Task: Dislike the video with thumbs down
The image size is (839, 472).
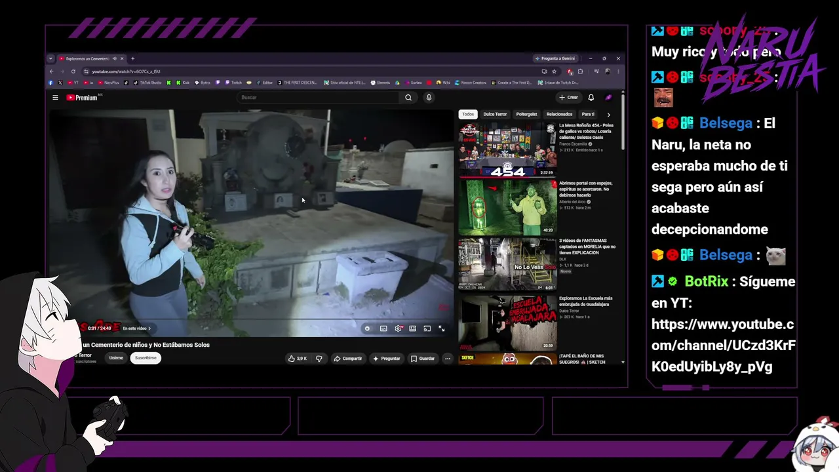Action: pos(319,359)
